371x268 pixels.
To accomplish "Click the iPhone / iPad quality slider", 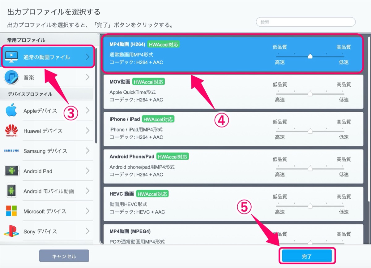I will pyautogui.click(x=310, y=131).
